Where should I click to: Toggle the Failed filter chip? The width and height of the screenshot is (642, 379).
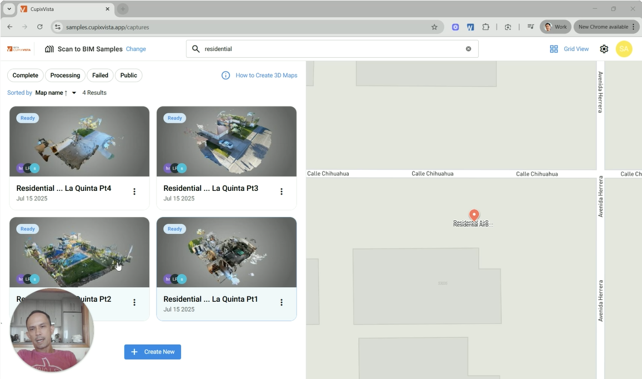pyautogui.click(x=100, y=75)
